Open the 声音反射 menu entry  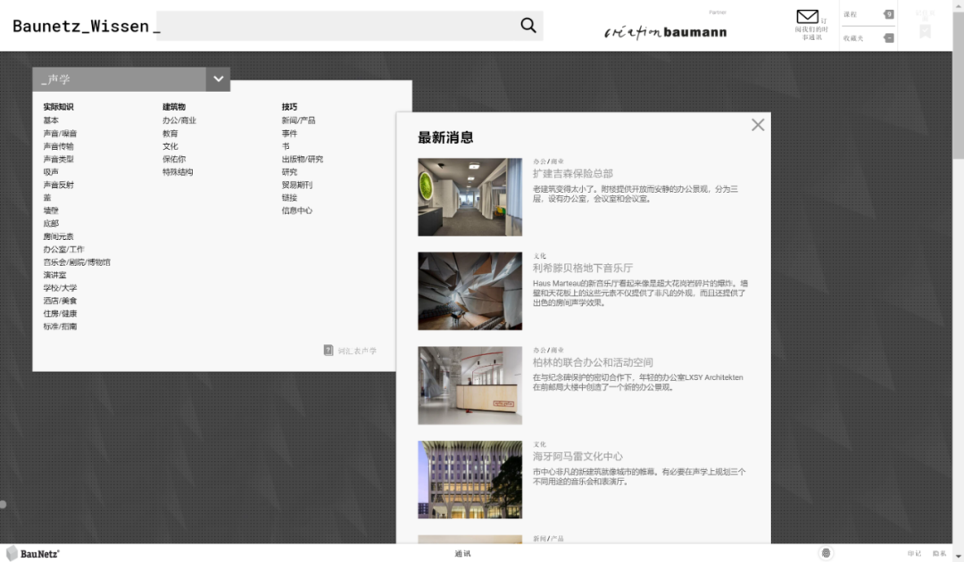click(x=58, y=185)
